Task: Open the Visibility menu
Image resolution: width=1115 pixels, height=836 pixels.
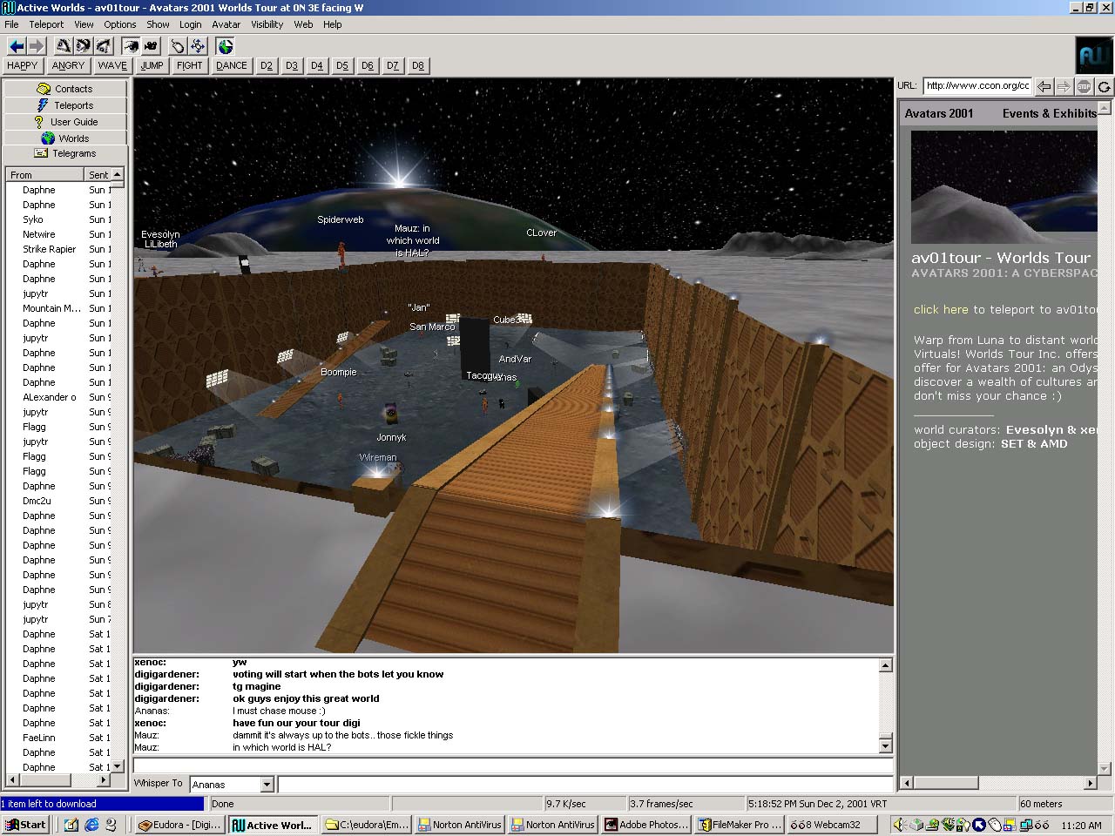Action: point(267,24)
